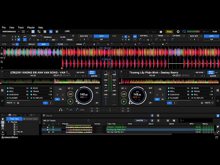220x165 pixels.
Task: Toggle deck 1 BEAT SYNC
Action: click(92, 73)
